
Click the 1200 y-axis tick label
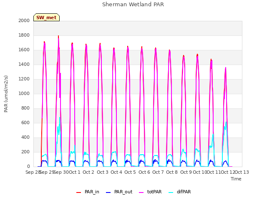[x=24, y=79]
